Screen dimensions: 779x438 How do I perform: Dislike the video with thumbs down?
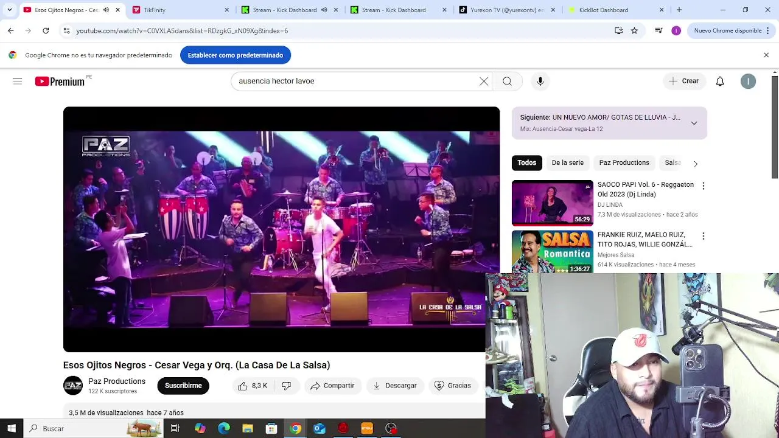click(x=287, y=386)
